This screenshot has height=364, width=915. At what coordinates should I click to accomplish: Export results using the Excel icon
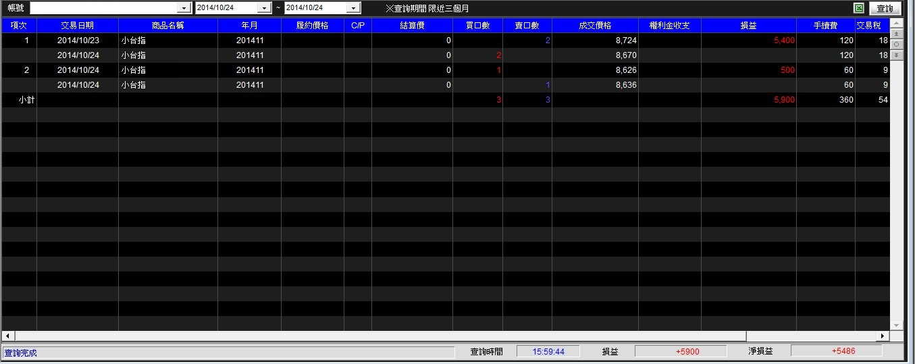pyautogui.click(x=859, y=8)
